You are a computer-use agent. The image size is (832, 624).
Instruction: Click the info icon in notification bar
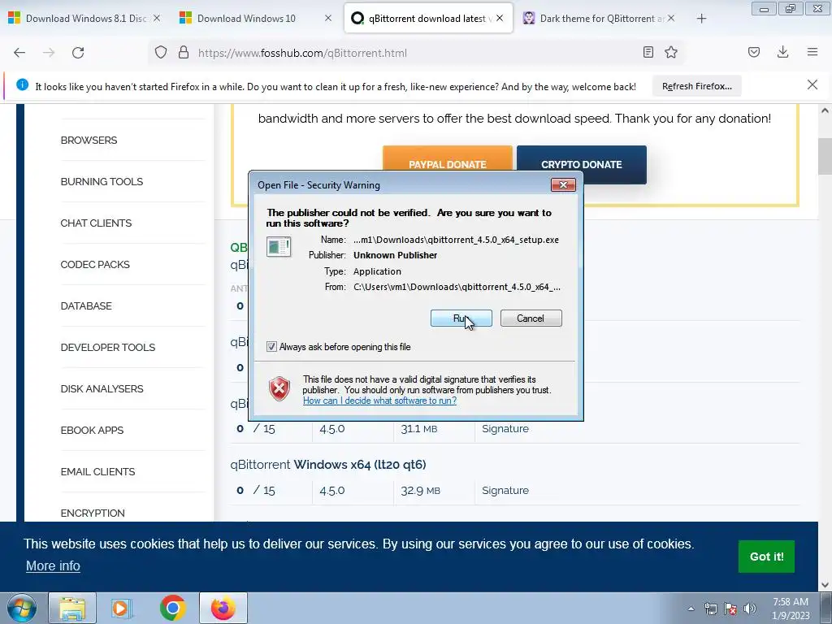22,84
